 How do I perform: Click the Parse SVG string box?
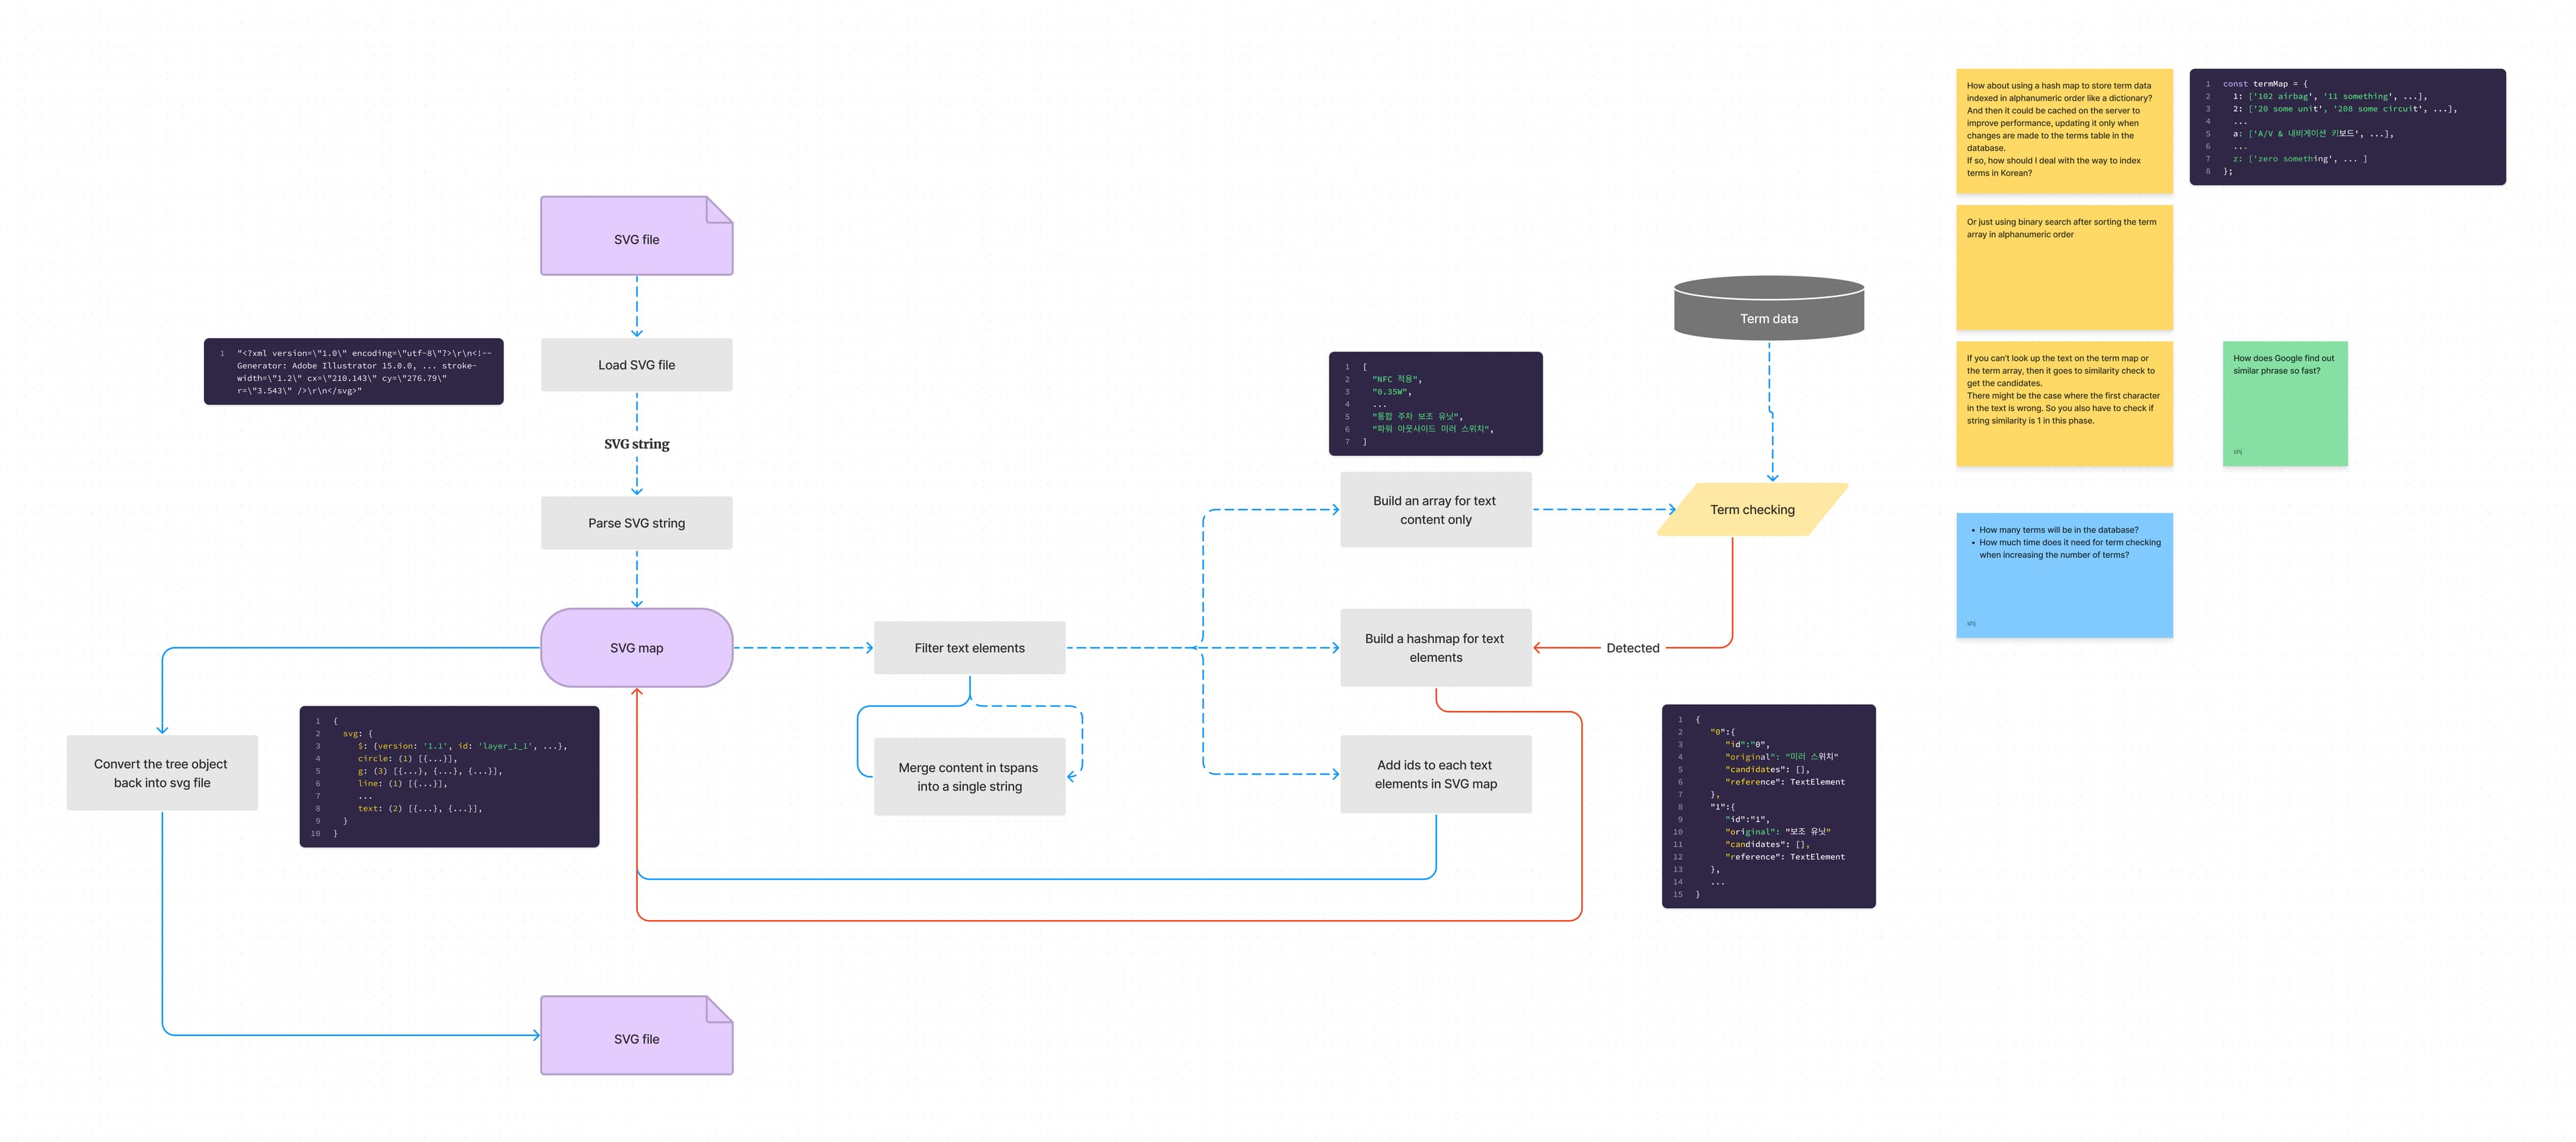[636, 523]
